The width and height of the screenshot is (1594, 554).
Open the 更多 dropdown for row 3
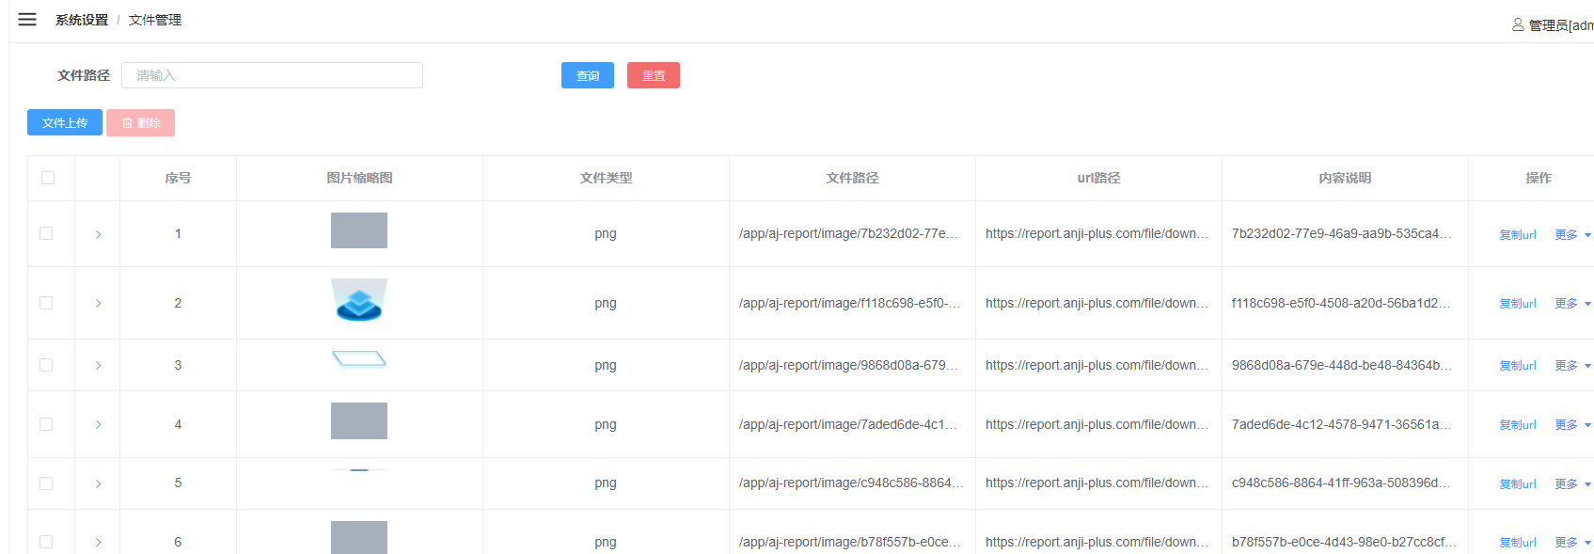tap(1572, 366)
